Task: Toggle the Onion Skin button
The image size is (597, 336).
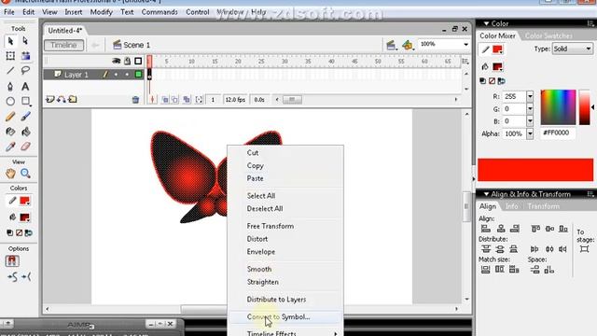Action: click(165, 100)
